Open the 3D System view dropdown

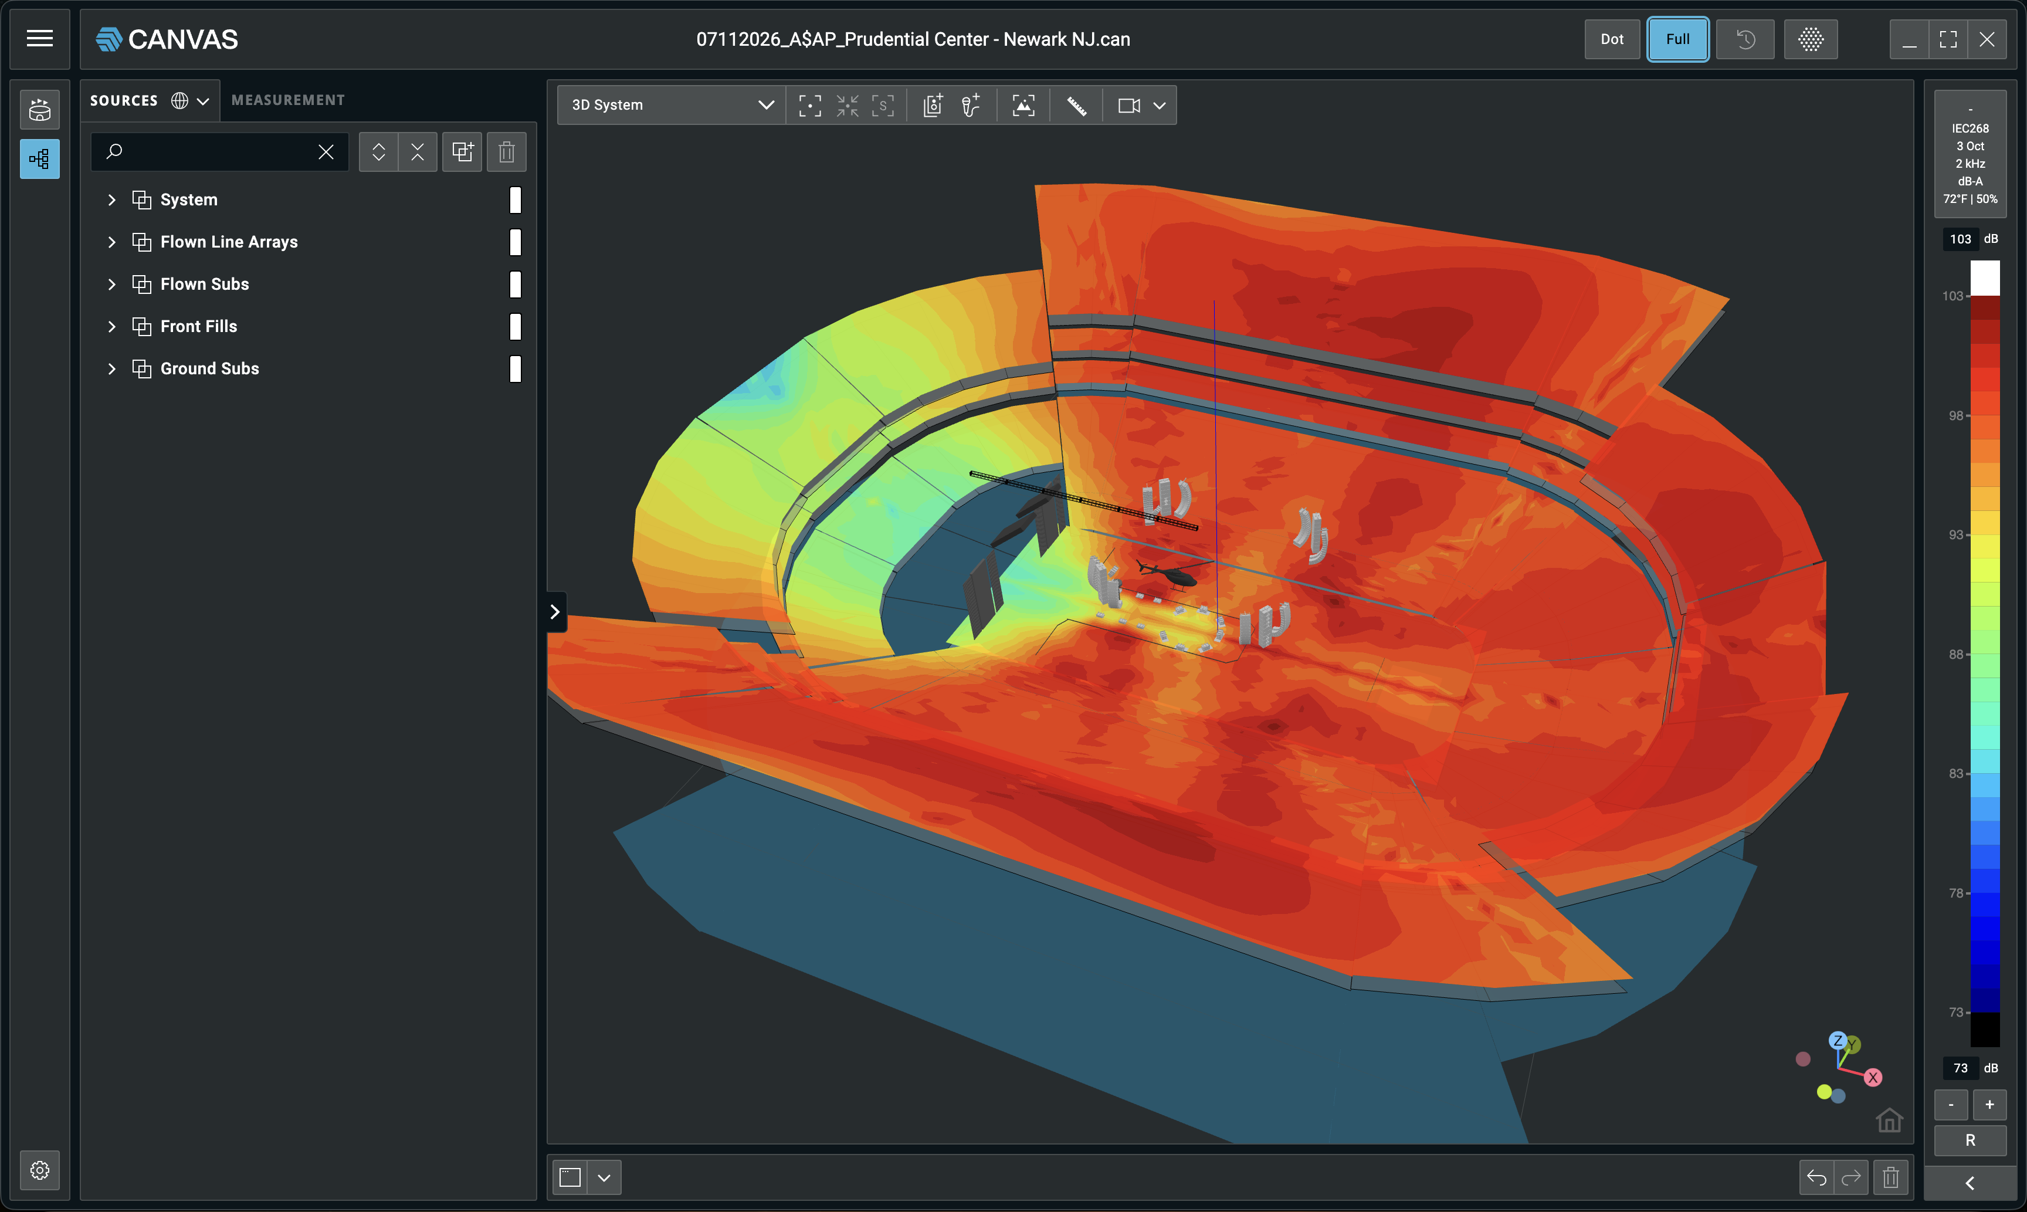click(x=671, y=106)
